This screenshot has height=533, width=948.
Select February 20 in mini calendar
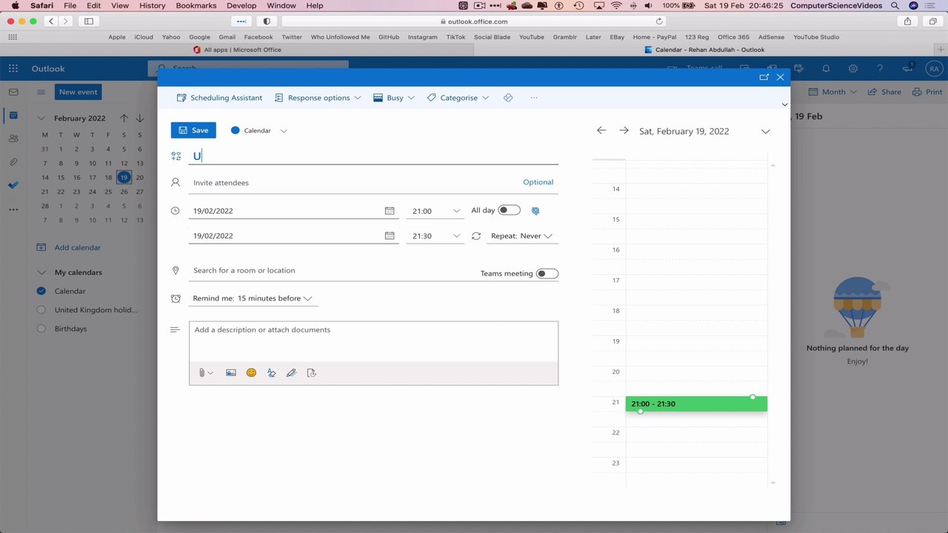tap(140, 178)
